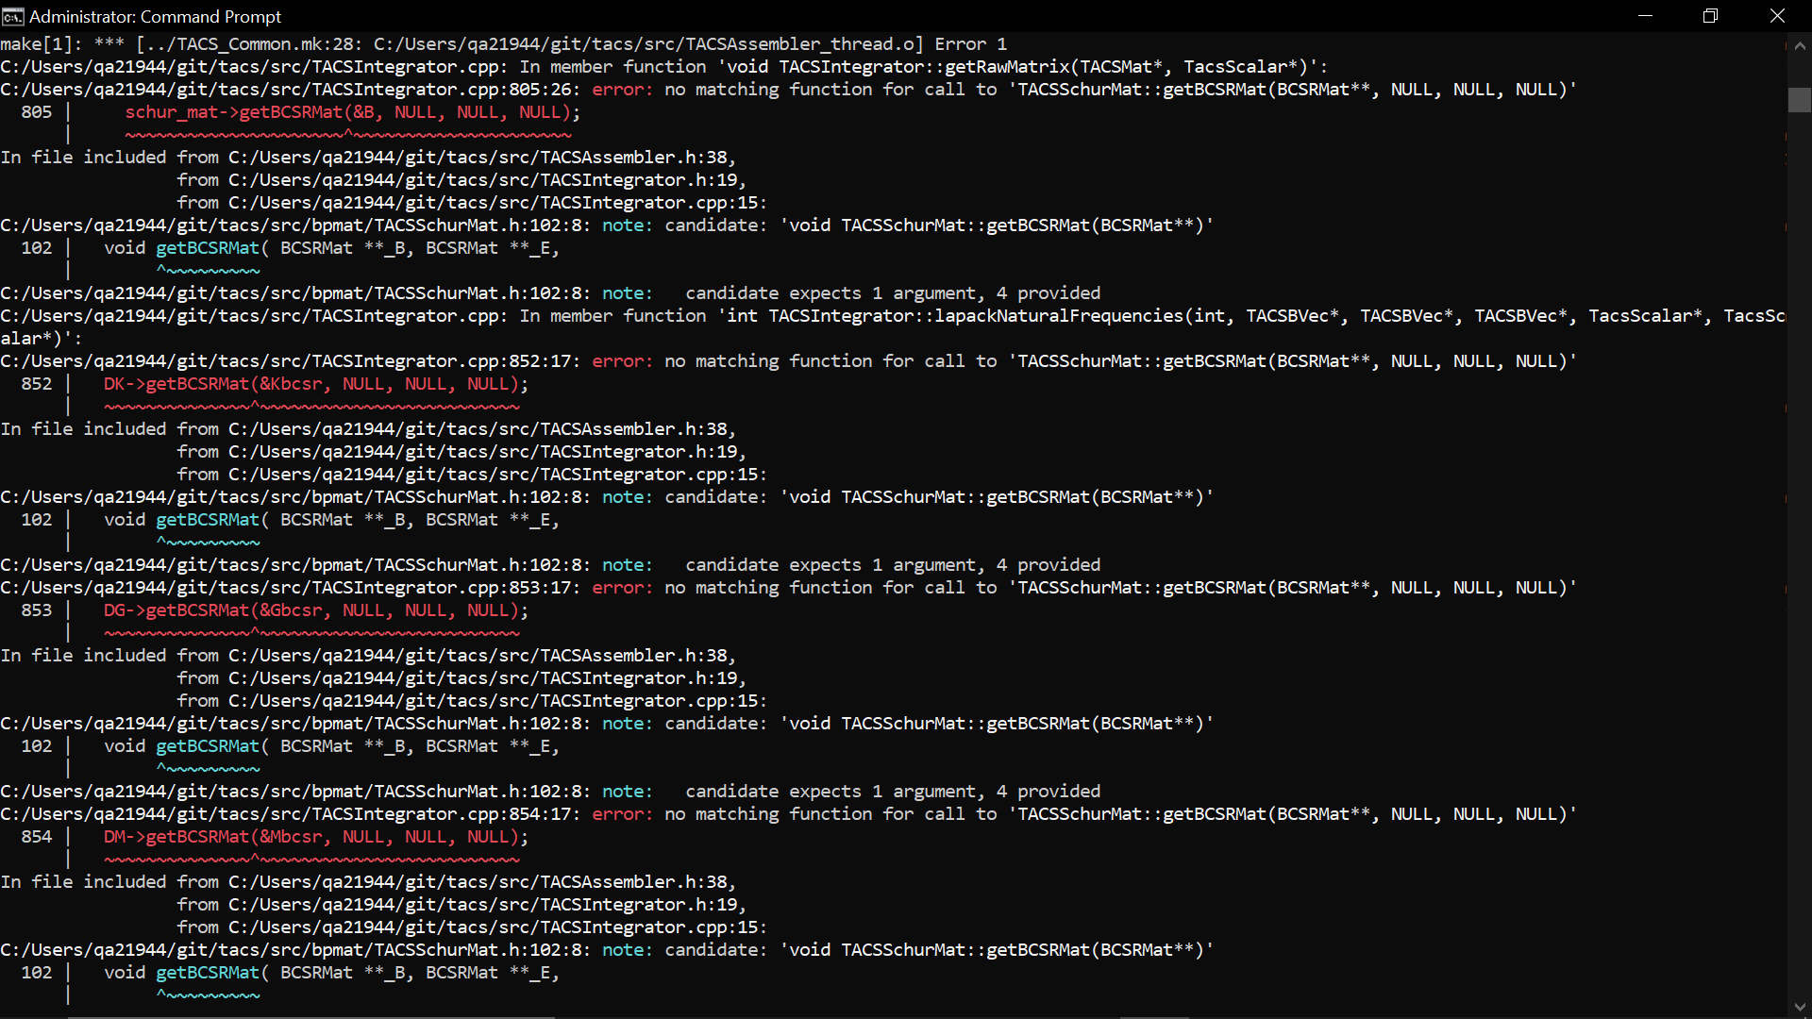The image size is (1812, 1019).
Task: Click the red DG->getBCSRMat(&Gbcsr code line
Action: [x=315, y=610]
